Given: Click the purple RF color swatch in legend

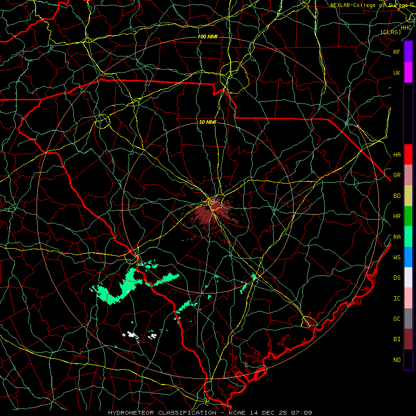Looking at the screenshot, I should click(408, 51).
